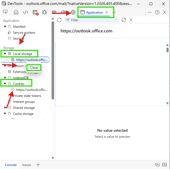Collapse the Local storage tree arrow

point(5,54)
